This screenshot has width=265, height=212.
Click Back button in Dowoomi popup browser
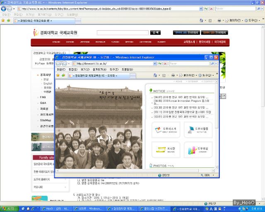(x=58, y=64)
